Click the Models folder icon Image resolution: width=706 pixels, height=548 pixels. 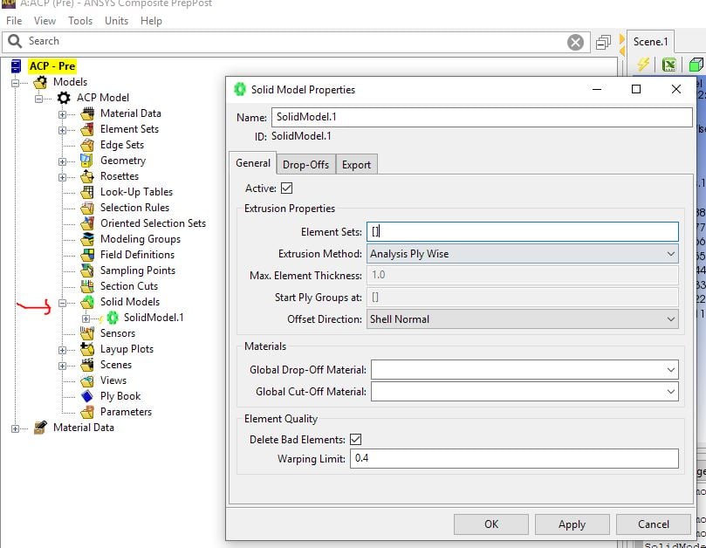pos(40,82)
